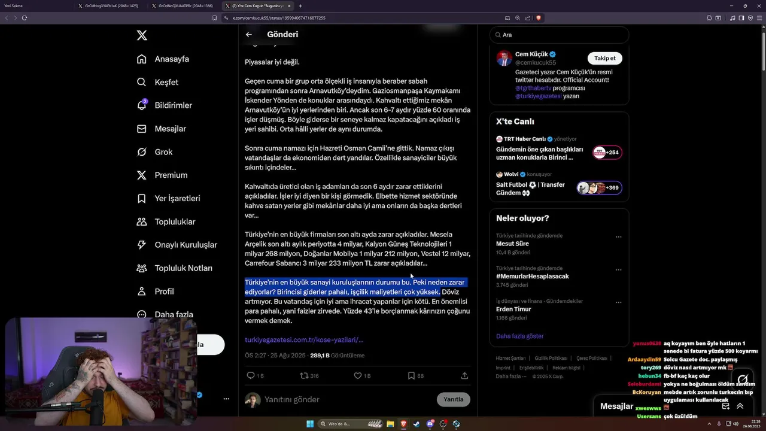Open Premium from the sidebar
The height and width of the screenshot is (431, 766).
coord(162,175)
